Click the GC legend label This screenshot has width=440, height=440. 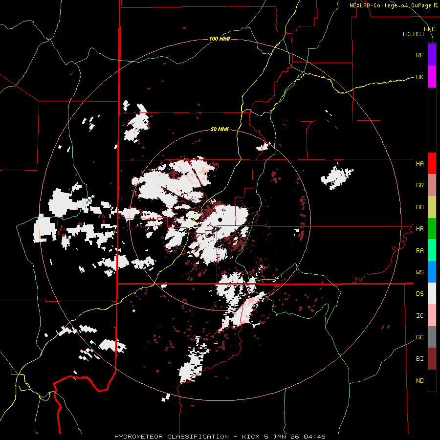click(x=419, y=337)
